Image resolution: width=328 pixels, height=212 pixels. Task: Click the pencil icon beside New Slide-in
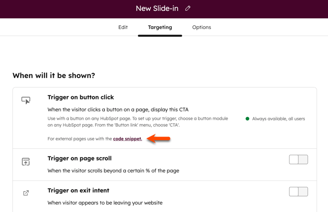(x=188, y=8)
